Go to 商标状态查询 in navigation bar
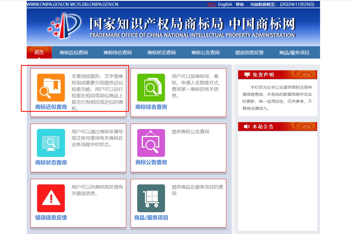The height and width of the screenshot is (234, 352). tap(161, 52)
